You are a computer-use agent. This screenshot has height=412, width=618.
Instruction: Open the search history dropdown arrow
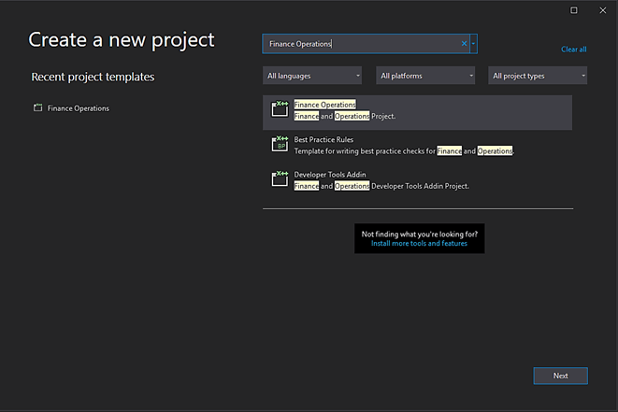(474, 44)
